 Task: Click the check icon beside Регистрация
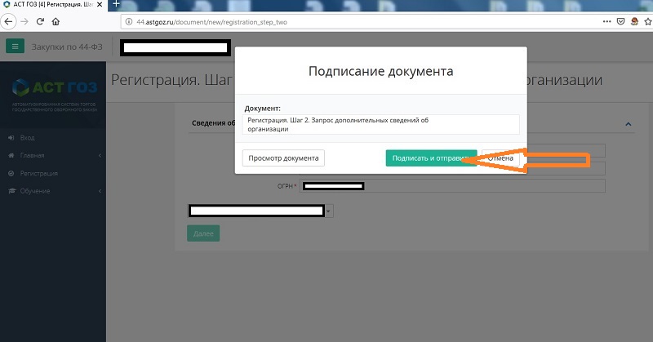11,173
